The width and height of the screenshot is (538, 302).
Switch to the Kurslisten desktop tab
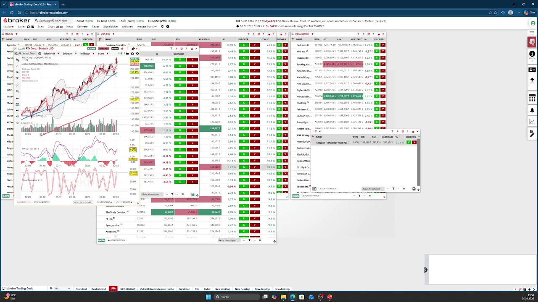click(x=185, y=289)
